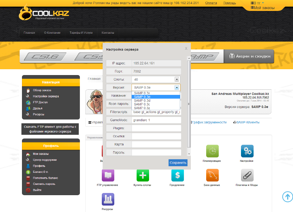
Task: Click the Мои заказы house icon
Action: 28,154
